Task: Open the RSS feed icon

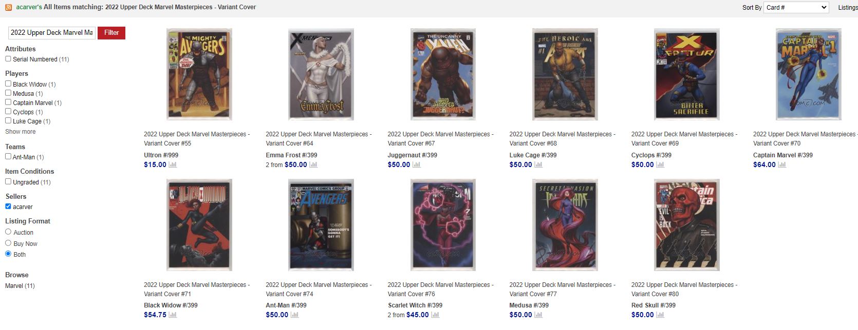Action: coord(8,7)
